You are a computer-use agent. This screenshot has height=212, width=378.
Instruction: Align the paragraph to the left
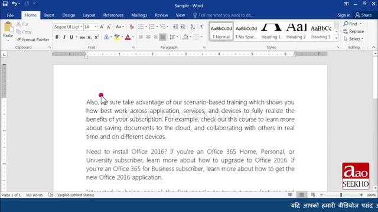coord(141,37)
